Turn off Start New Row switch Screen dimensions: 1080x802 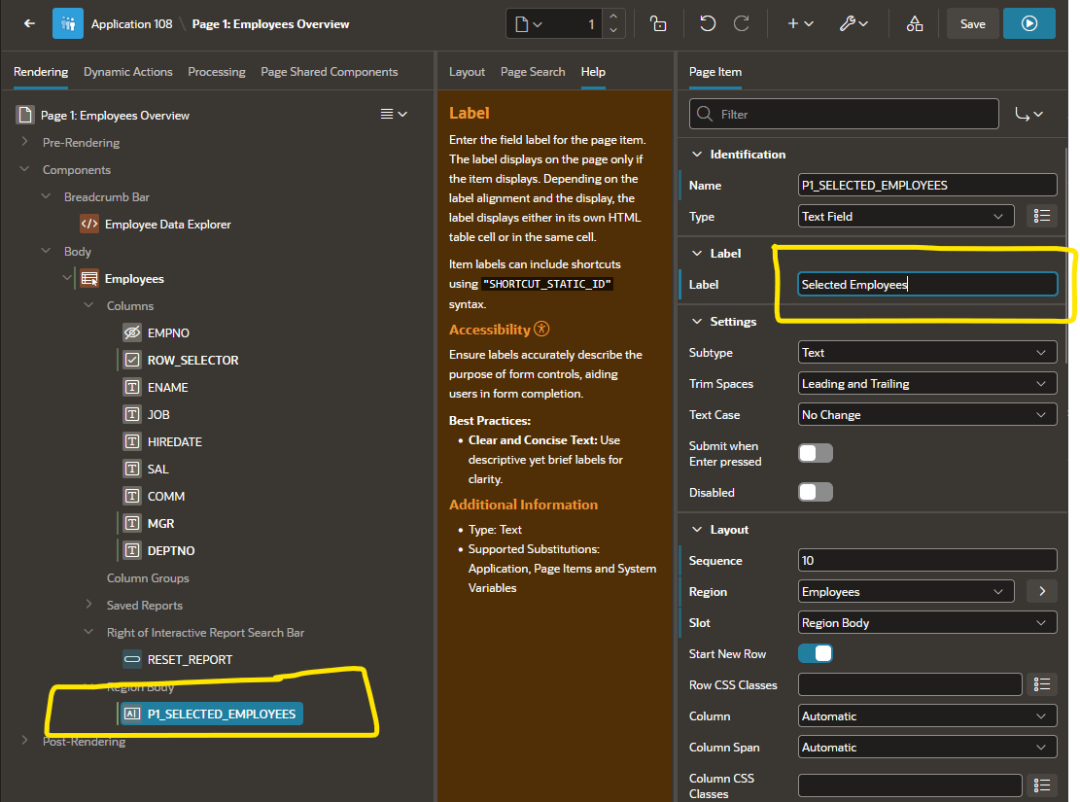click(x=816, y=653)
